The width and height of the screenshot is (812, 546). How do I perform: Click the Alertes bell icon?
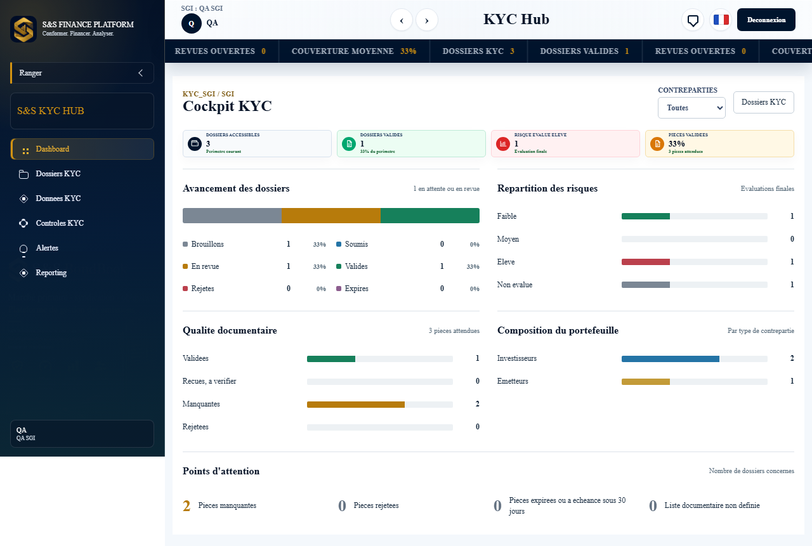tap(23, 249)
